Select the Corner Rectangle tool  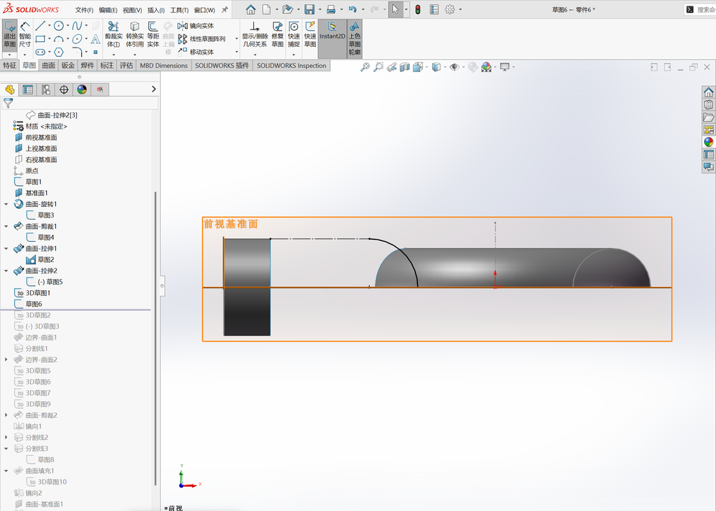point(40,39)
